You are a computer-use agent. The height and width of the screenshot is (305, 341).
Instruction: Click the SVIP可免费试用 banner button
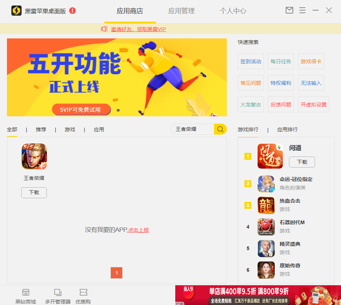click(81, 109)
